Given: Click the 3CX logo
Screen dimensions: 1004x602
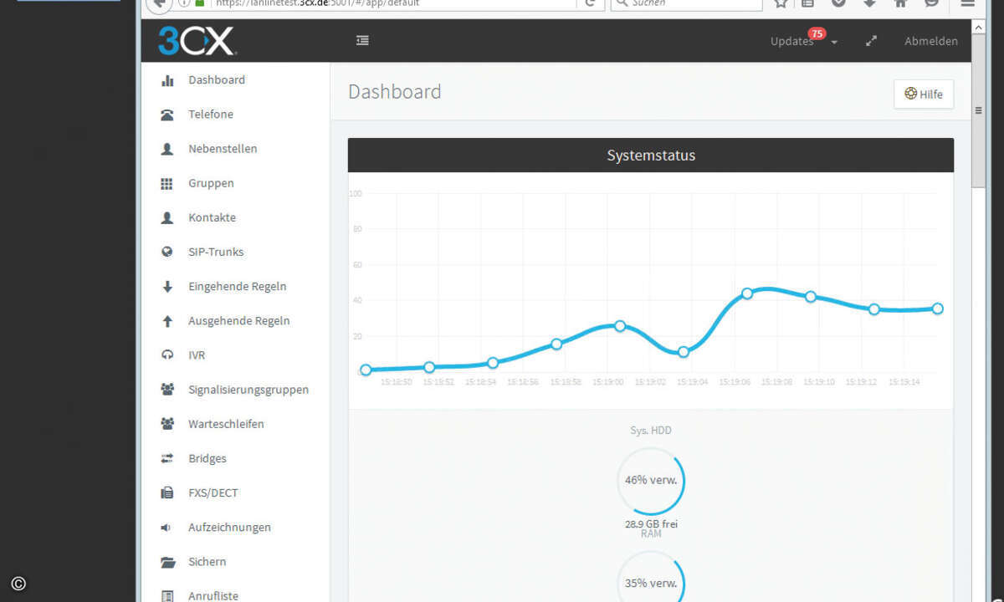Looking at the screenshot, I should click(x=197, y=40).
